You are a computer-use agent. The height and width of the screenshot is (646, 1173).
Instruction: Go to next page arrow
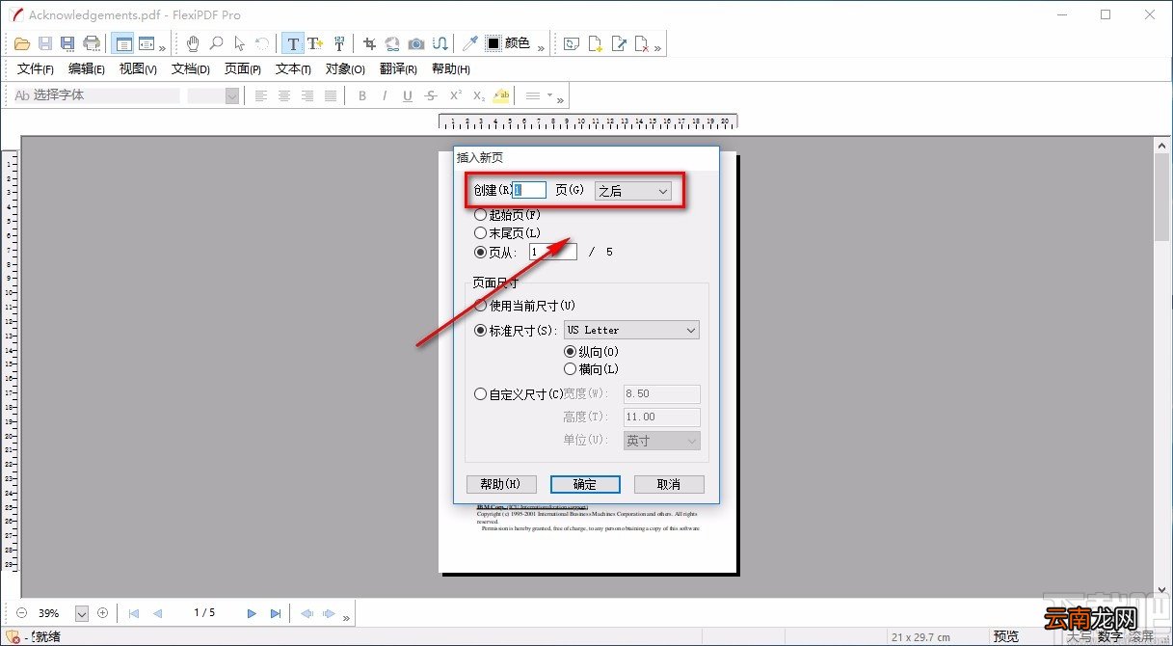click(252, 613)
